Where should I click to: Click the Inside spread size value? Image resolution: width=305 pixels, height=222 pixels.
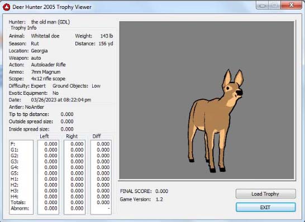pos(67,129)
